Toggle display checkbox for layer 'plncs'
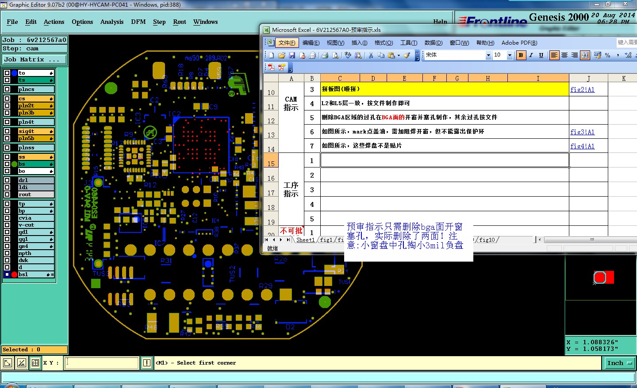 point(7,89)
